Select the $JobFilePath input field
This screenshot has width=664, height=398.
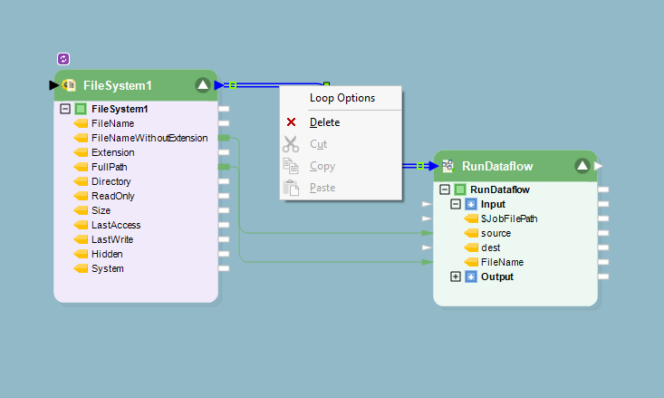(x=510, y=218)
